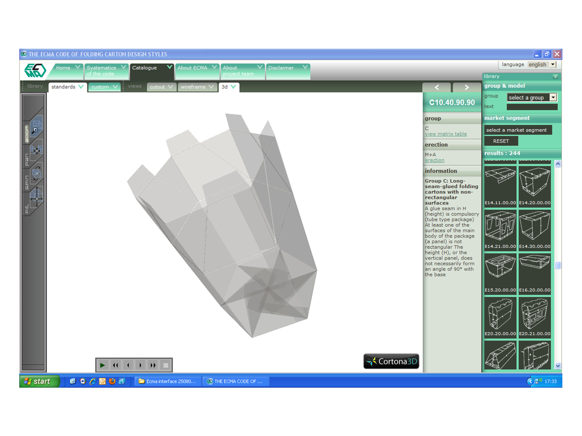Stop the animation playback
The height and width of the screenshot is (436, 582).
click(x=166, y=365)
